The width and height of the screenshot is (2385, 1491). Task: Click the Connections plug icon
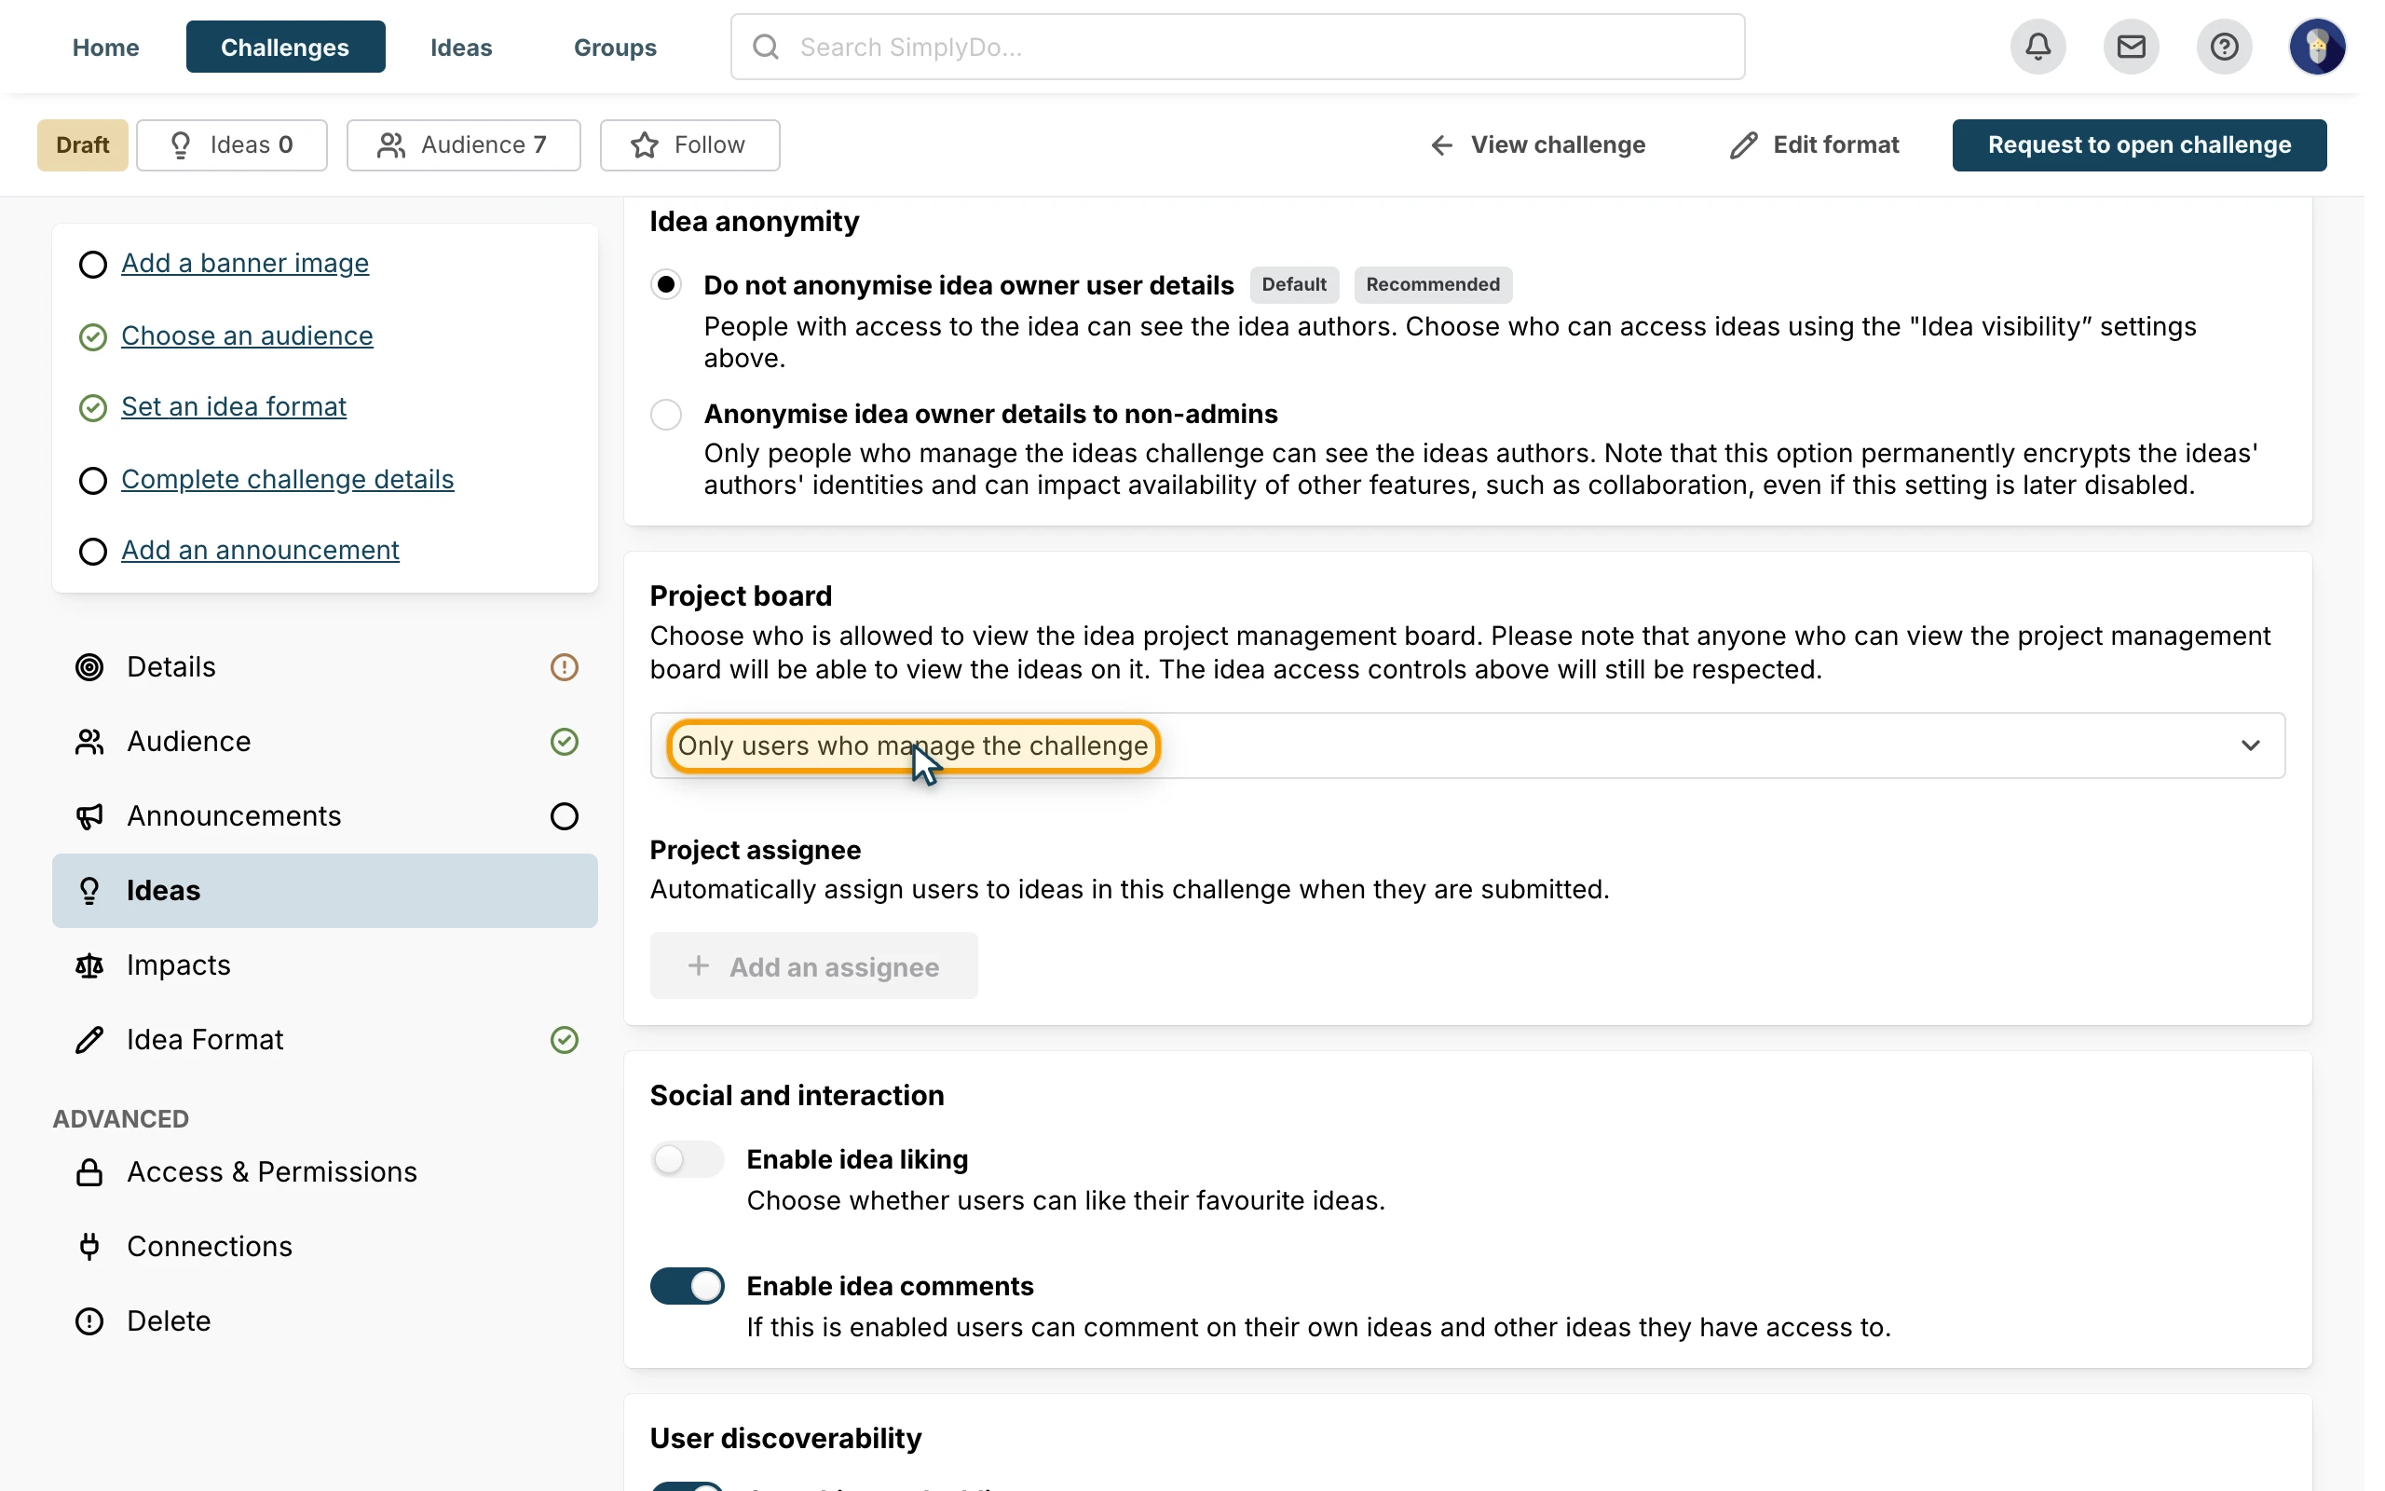(x=89, y=1247)
